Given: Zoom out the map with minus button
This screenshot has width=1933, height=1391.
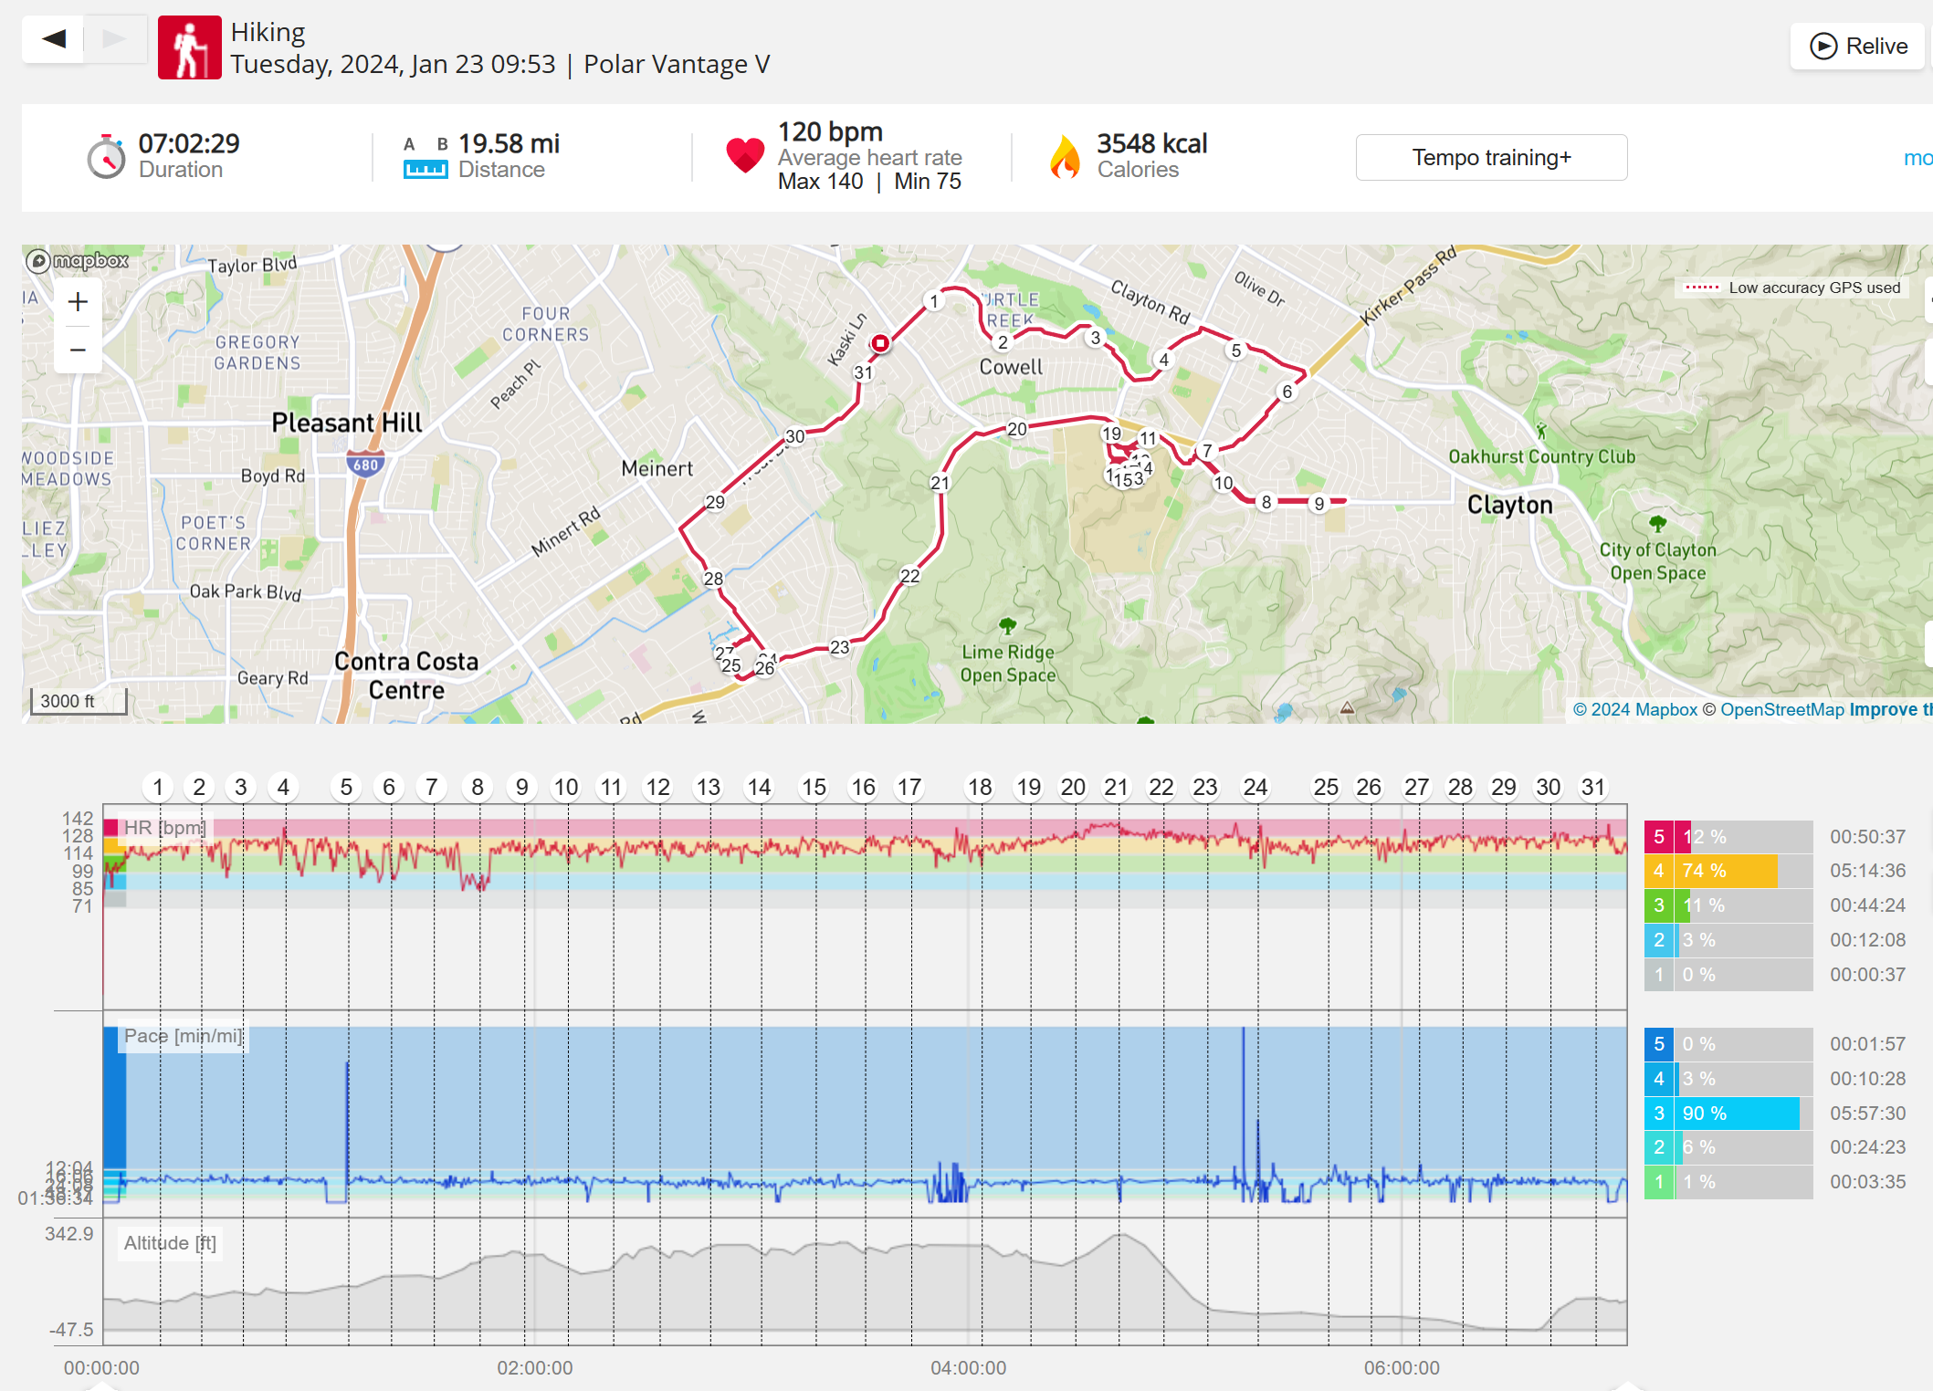Looking at the screenshot, I should pyautogui.click(x=78, y=350).
